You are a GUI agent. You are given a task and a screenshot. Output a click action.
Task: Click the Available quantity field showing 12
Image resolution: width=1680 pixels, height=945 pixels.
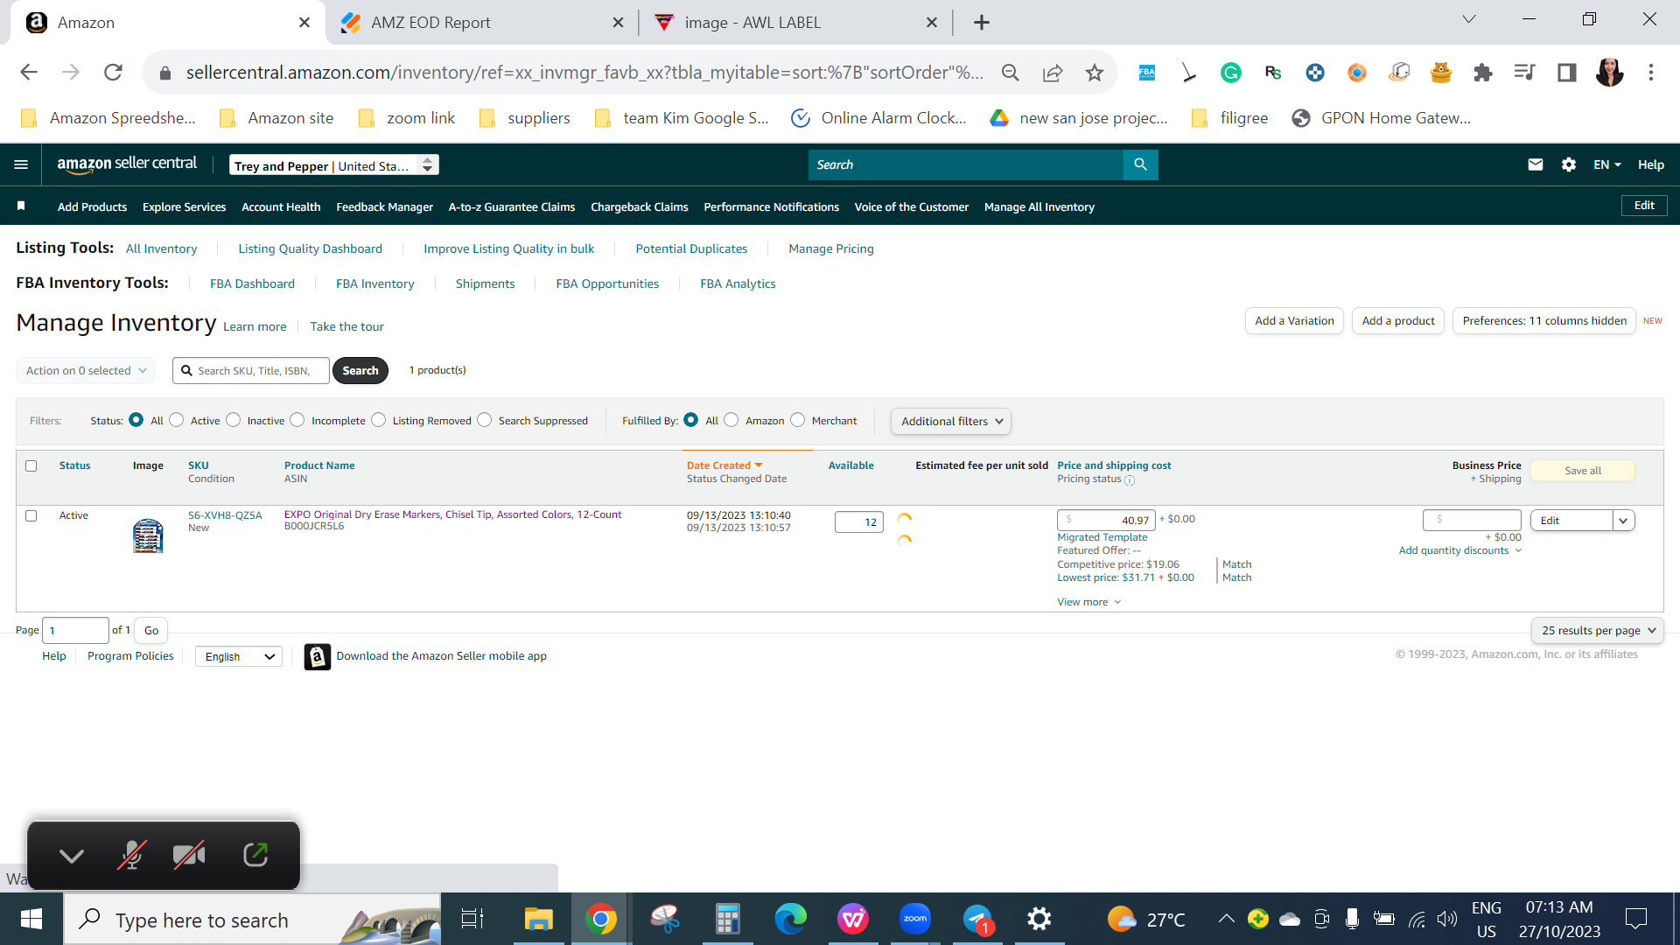coord(859,522)
